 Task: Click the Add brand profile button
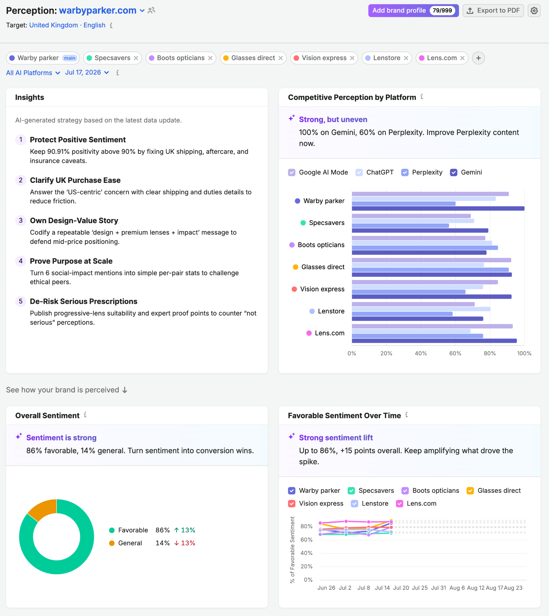tap(413, 11)
